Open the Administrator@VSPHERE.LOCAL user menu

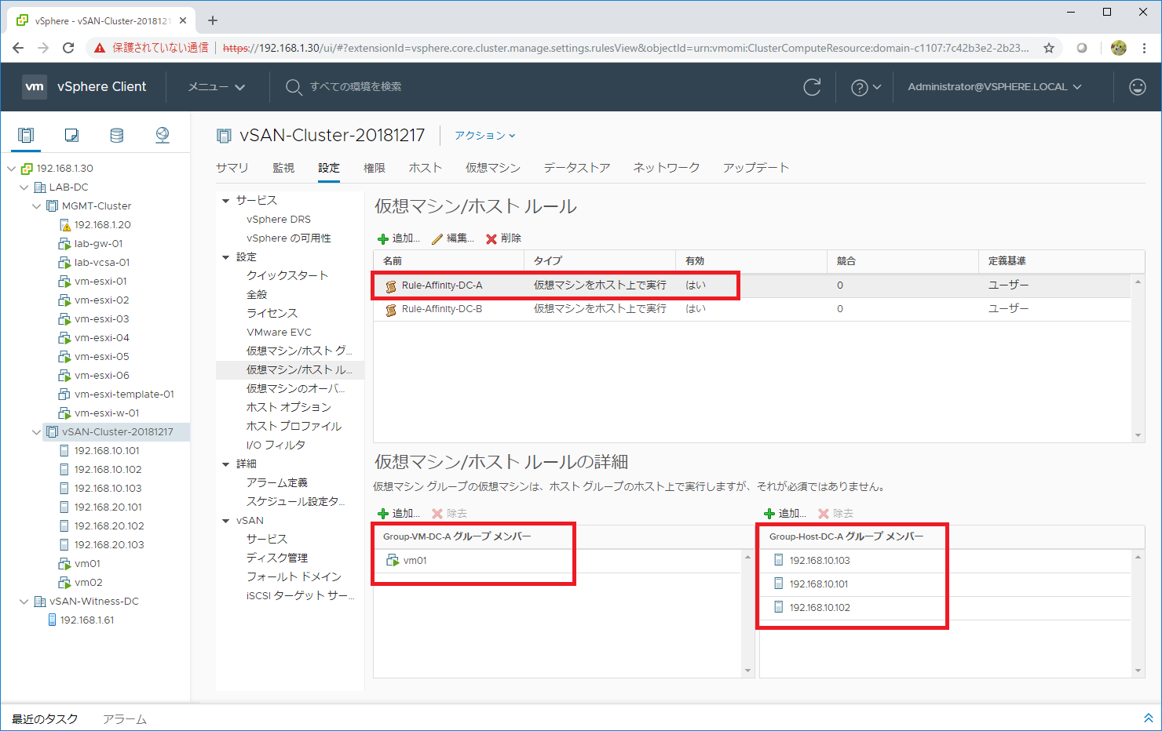(x=995, y=87)
